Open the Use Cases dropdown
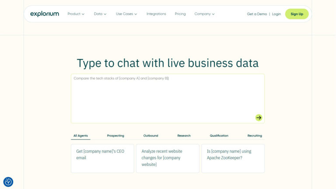The image size is (336, 189). (x=126, y=14)
